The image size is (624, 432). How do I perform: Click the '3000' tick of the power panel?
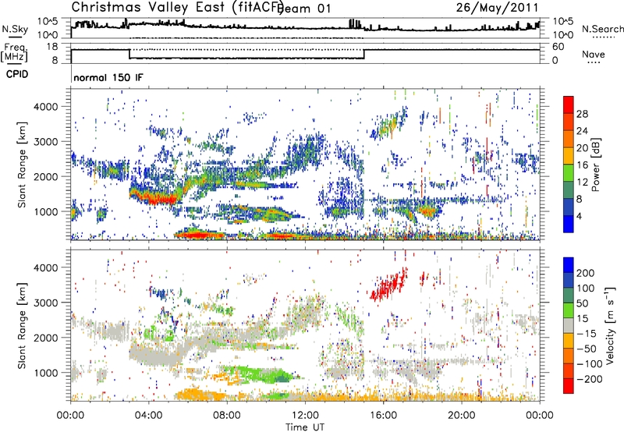[x=45, y=142]
